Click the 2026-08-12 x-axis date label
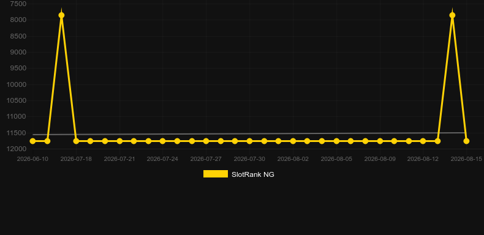The image size is (484, 235). pyautogui.click(x=423, y=159)
